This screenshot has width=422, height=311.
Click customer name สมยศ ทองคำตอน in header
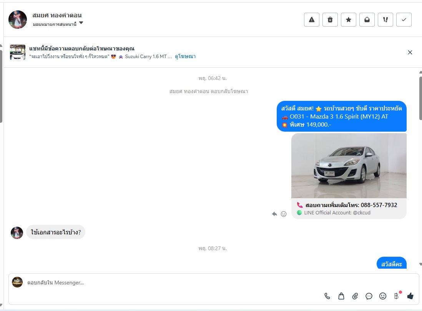coord(57,15)
